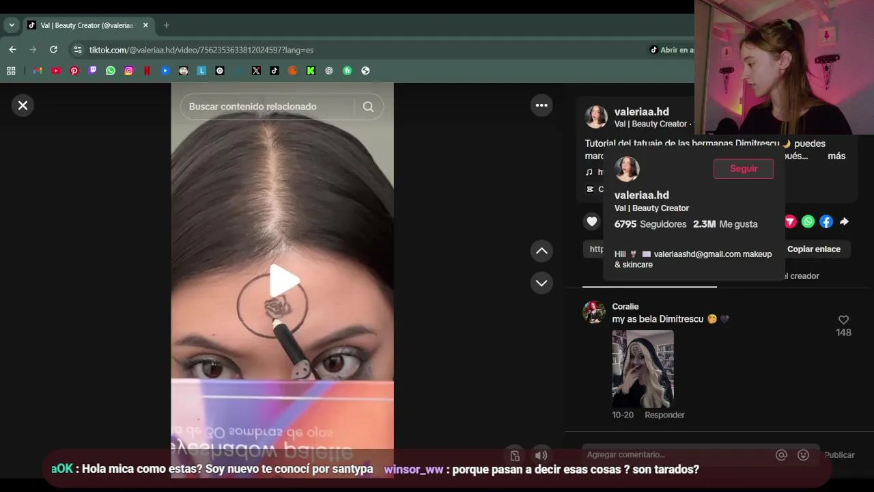874x492 pixels.
Task: Click the search magnifier in related content bar
Action: (x=368, y=107)
